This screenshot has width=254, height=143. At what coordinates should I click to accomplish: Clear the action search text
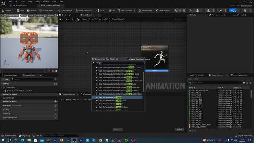[94, 63]
